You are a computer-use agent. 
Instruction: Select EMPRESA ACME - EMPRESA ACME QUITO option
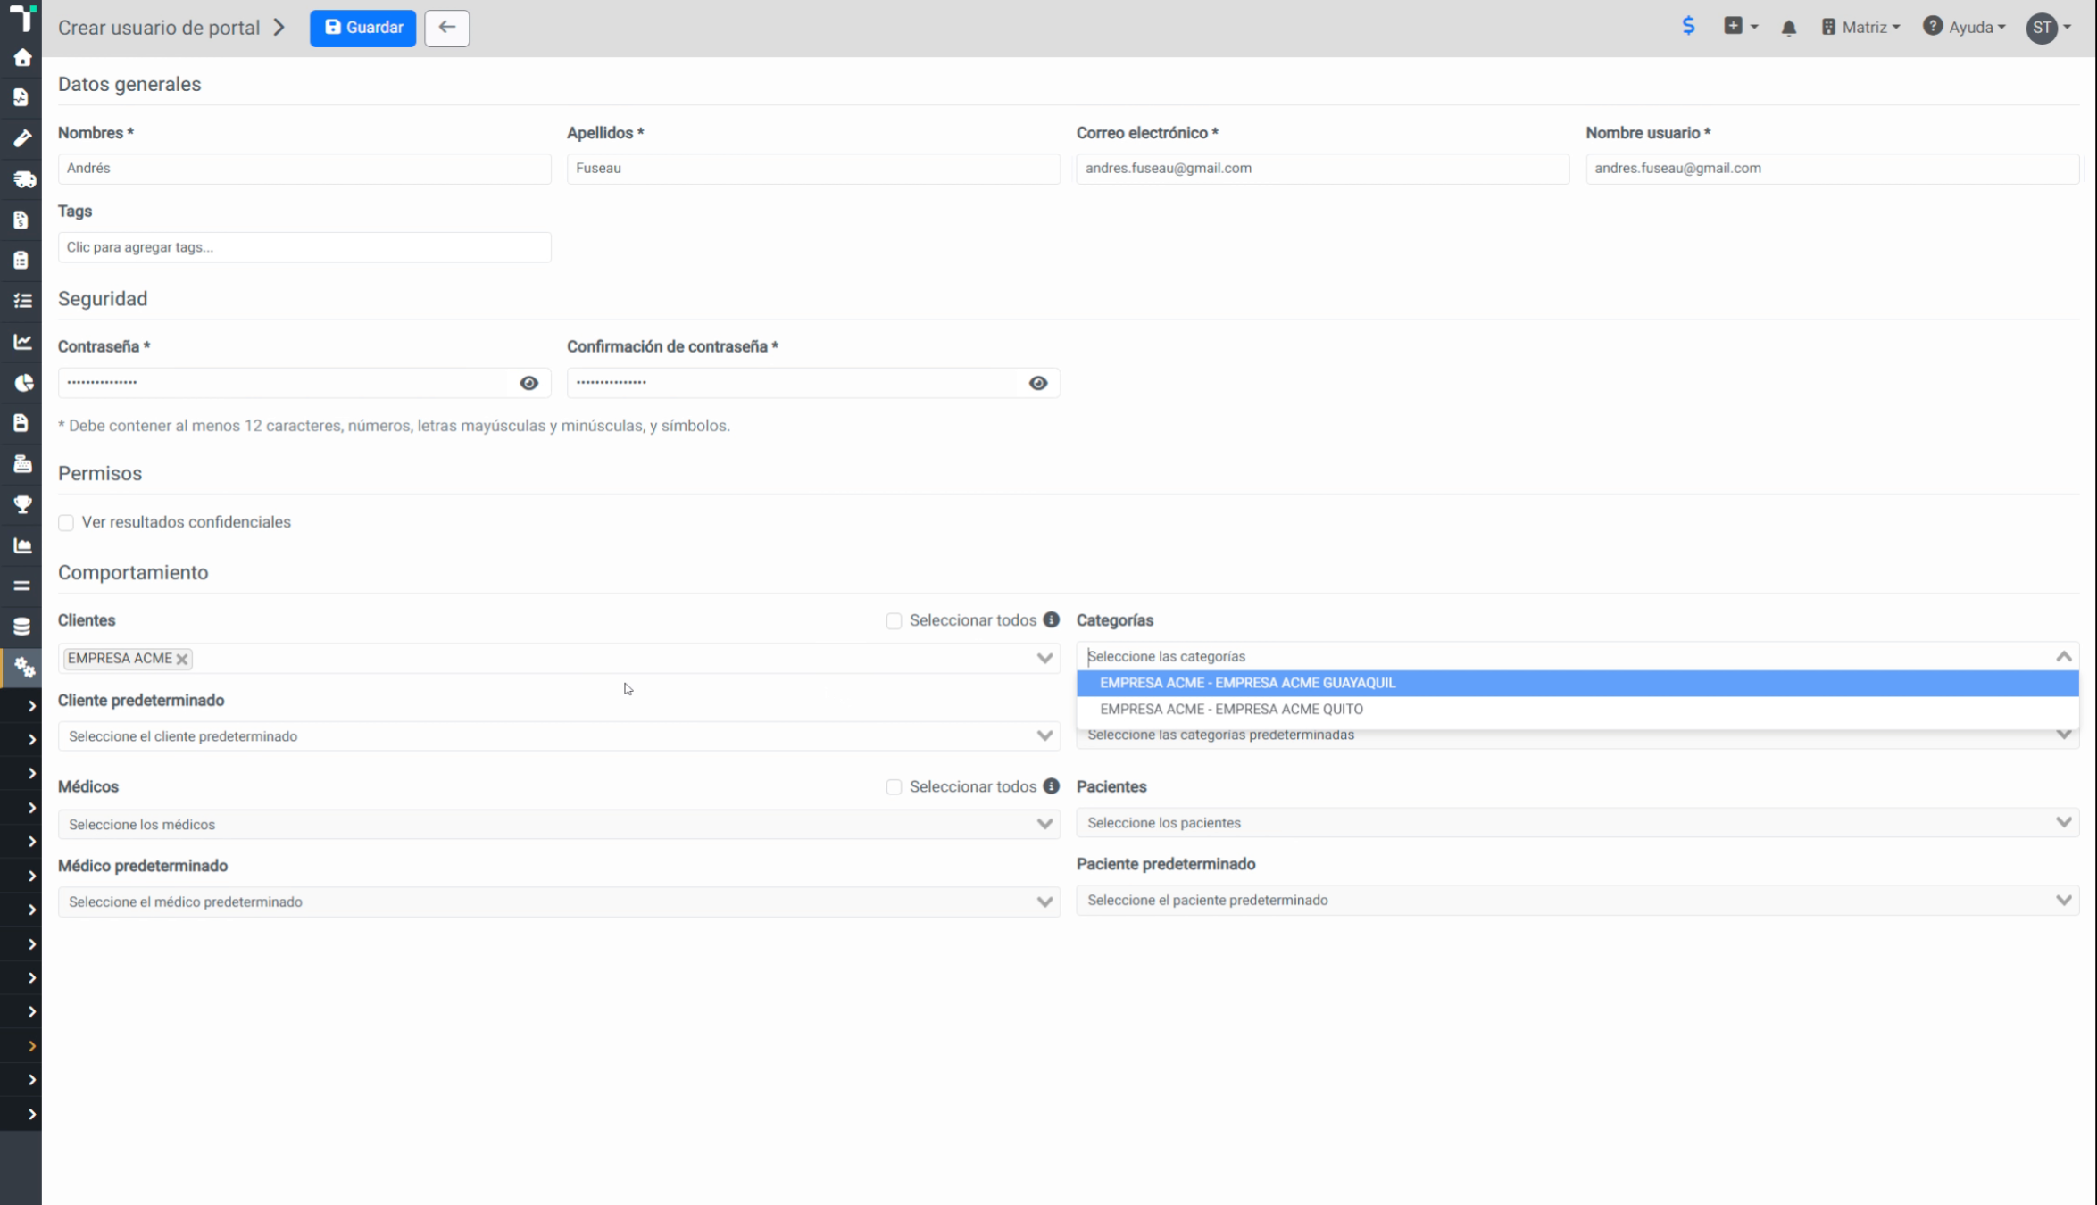[x=1577, y=709]
